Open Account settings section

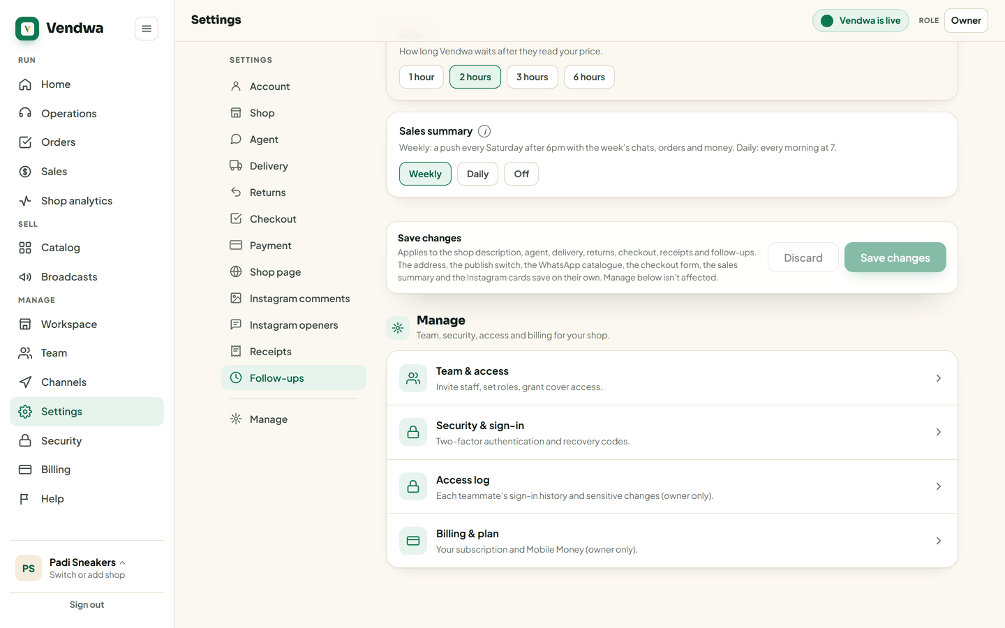294,87
